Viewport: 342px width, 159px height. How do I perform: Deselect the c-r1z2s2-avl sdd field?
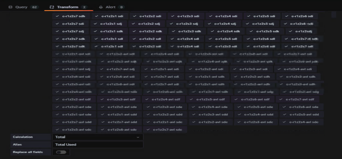pyautogui.click(x=165, y=114)
